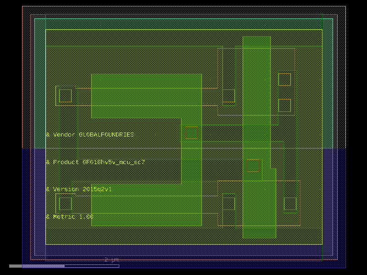Click the gray-and-white scale bar ruler
Viewport: 367px width, 275px height.
point(64,266)
